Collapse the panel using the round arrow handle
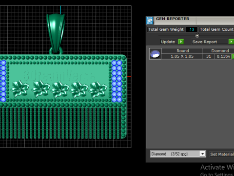This screenshot has height=176, width=234. pos(197,36)
